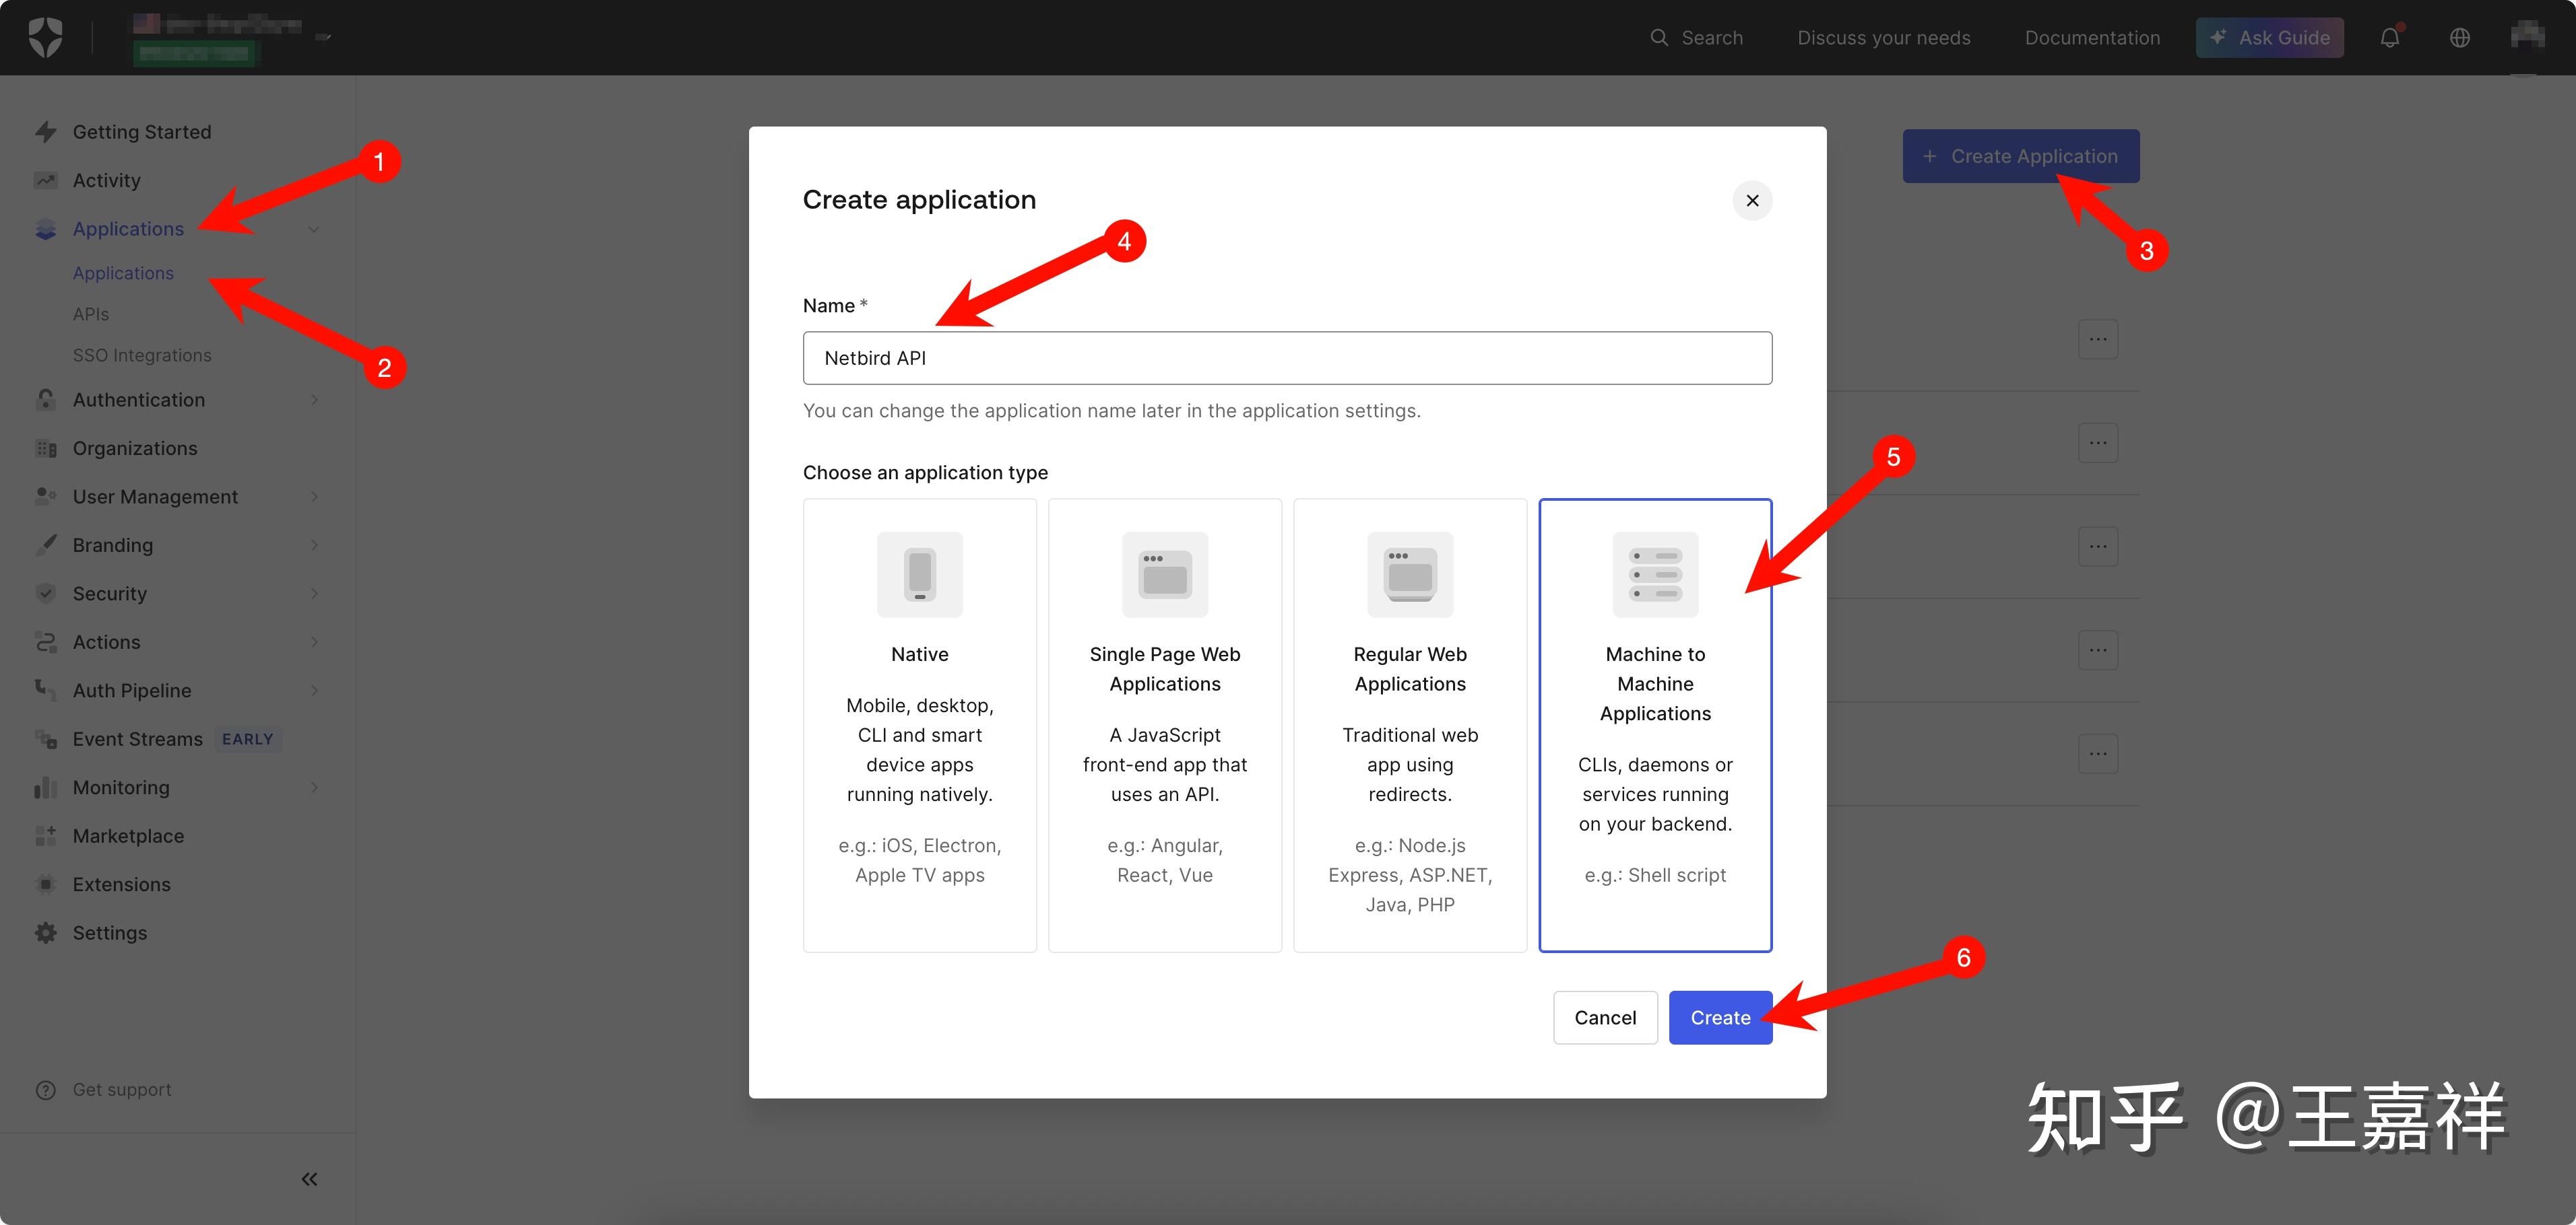
Task: Click the Get support help icon
Action: [46, 1089]
